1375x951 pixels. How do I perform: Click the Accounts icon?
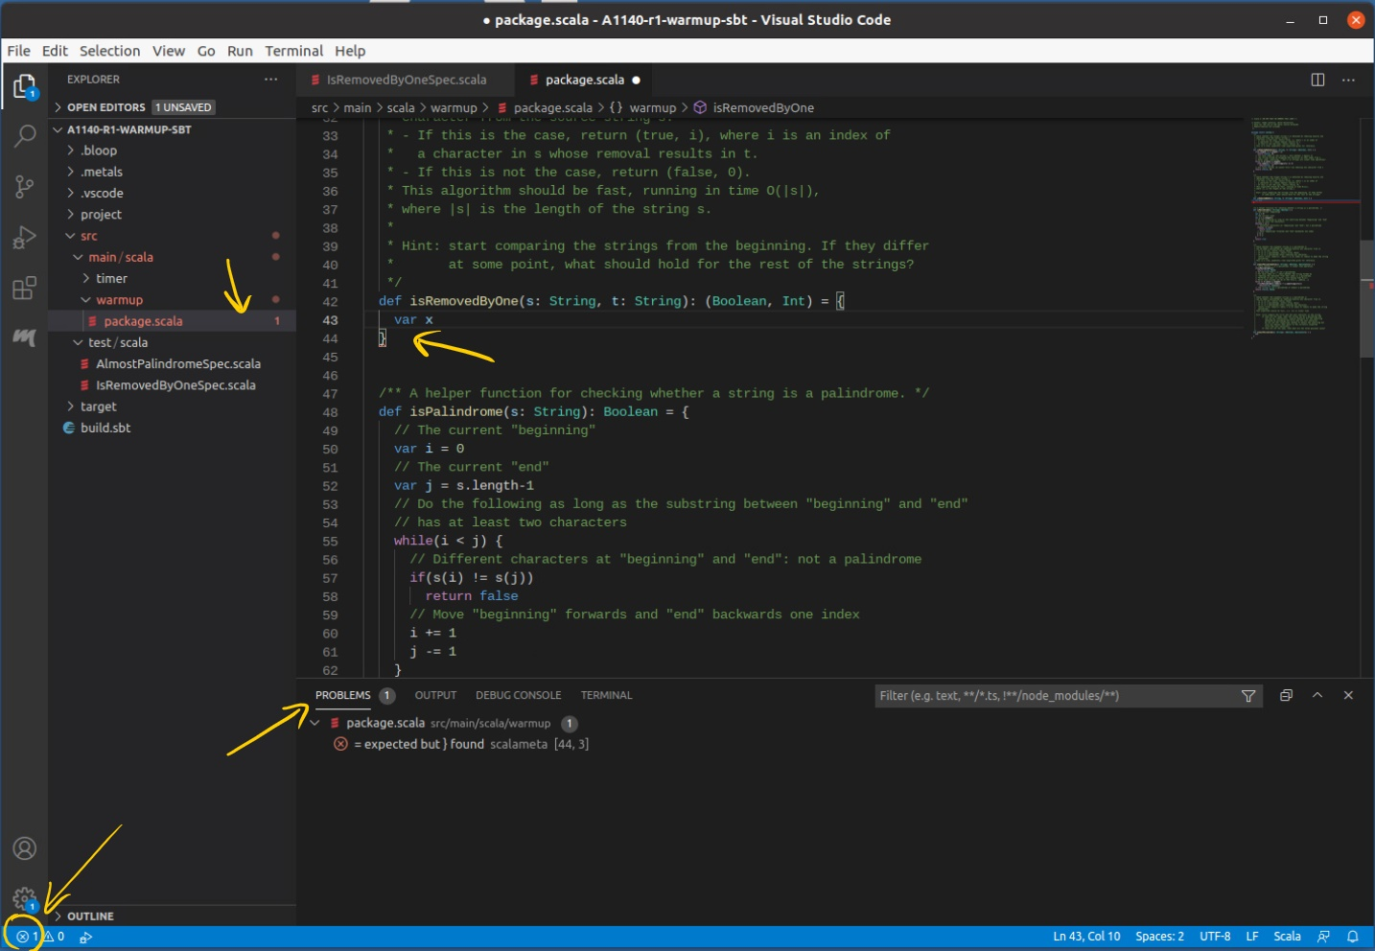click(x=25, y=848)
